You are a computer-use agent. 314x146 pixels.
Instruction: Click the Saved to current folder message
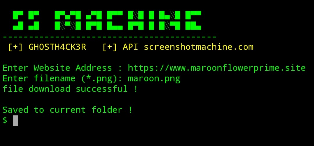point(67,110)
